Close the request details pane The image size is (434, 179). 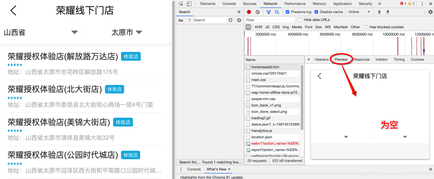coord(309,59)
